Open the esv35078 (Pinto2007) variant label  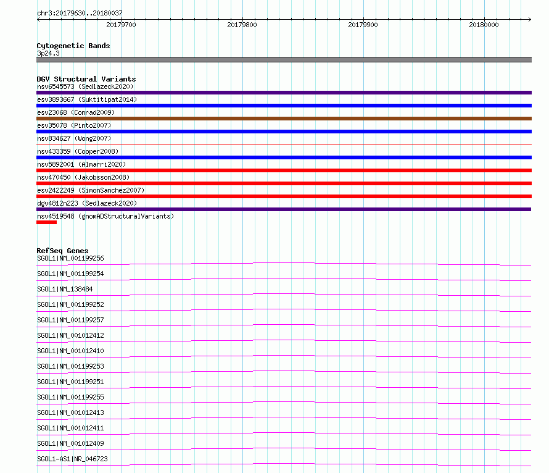[74, 125]
